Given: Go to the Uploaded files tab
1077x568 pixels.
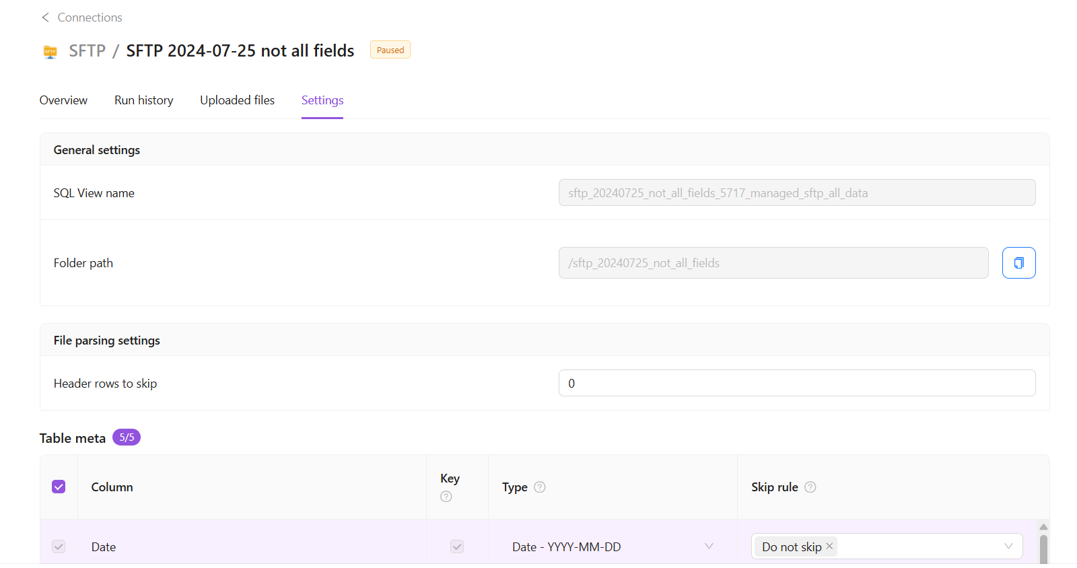Looking at the screenshot, I should coord(237,100).
